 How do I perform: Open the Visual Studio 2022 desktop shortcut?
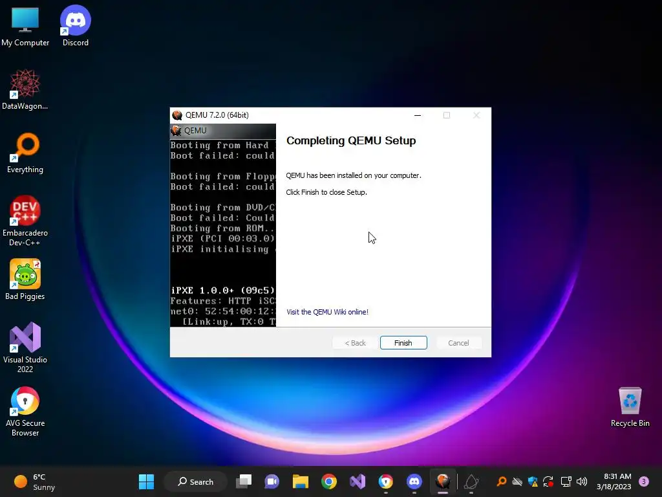25,348
